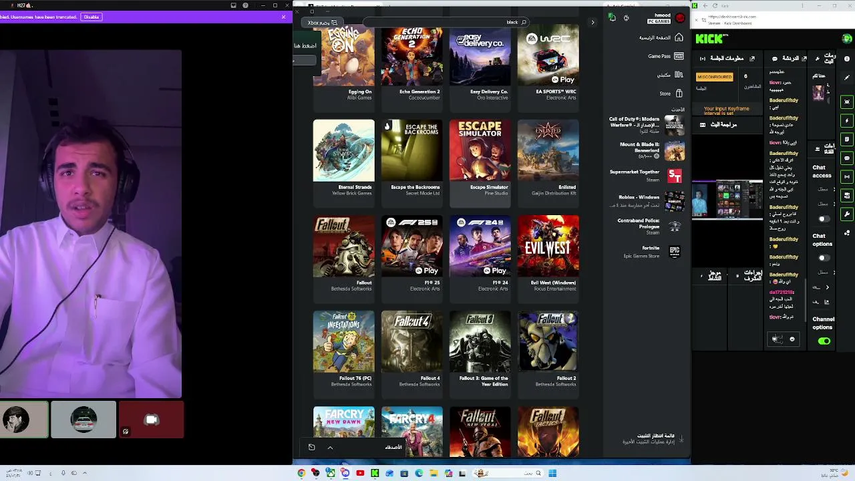The image size is (855, 481).
Task: Open the Fallout Tactics game cover
Action: pyautogui.click(x=548, y=432)
